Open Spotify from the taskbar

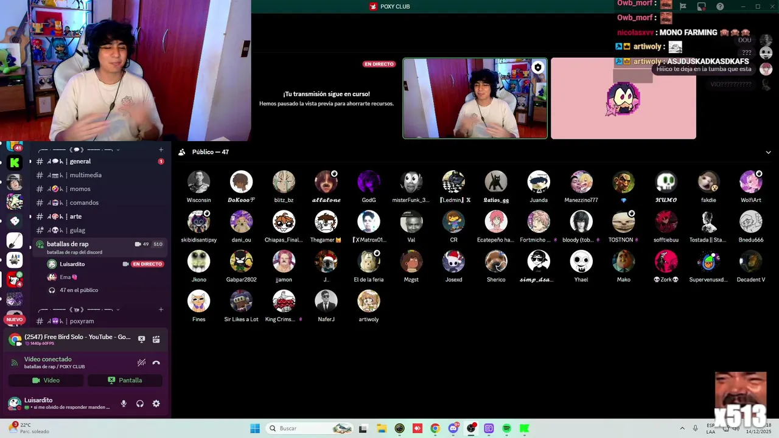click(506, 428)
